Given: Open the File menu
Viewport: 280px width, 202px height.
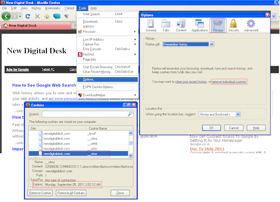Looking at the screenshot, I should tap(4, 8).
